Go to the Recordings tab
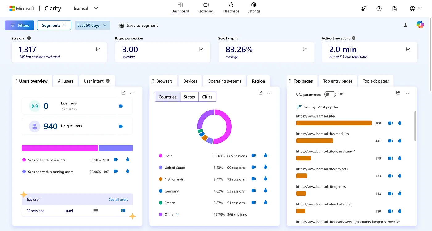The height and width of the screenshot is (231, 432). (206, 8)
